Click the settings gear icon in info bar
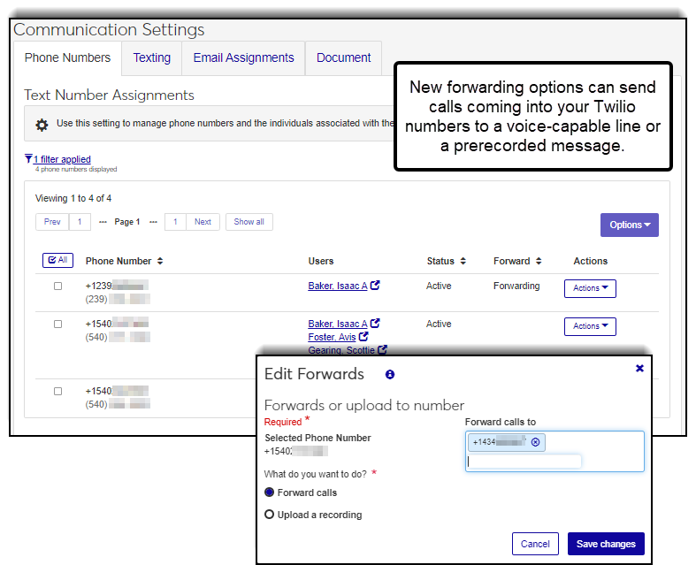This screenshot has width=696, height=565. 42,125
